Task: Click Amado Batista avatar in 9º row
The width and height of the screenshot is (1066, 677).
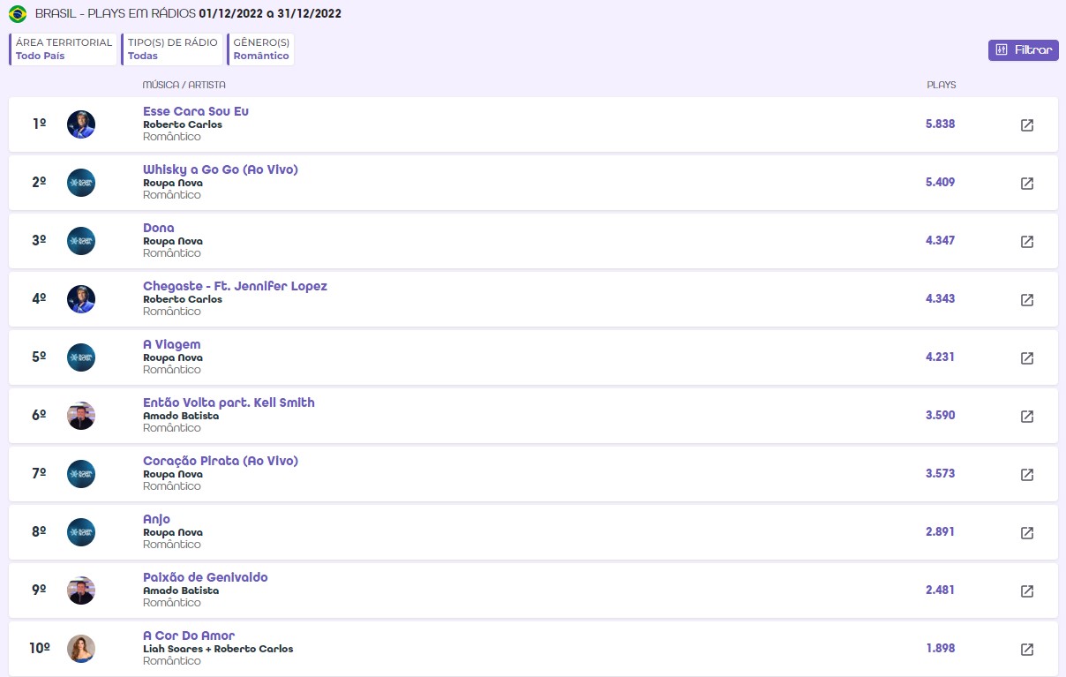Action: (x=81, y=590)
